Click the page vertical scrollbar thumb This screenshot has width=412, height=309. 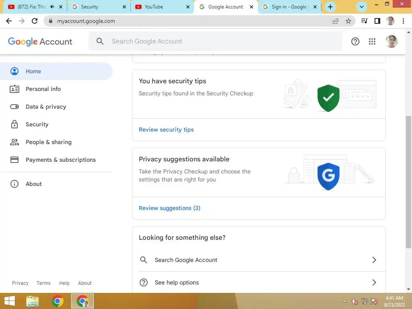pos(408,182)
